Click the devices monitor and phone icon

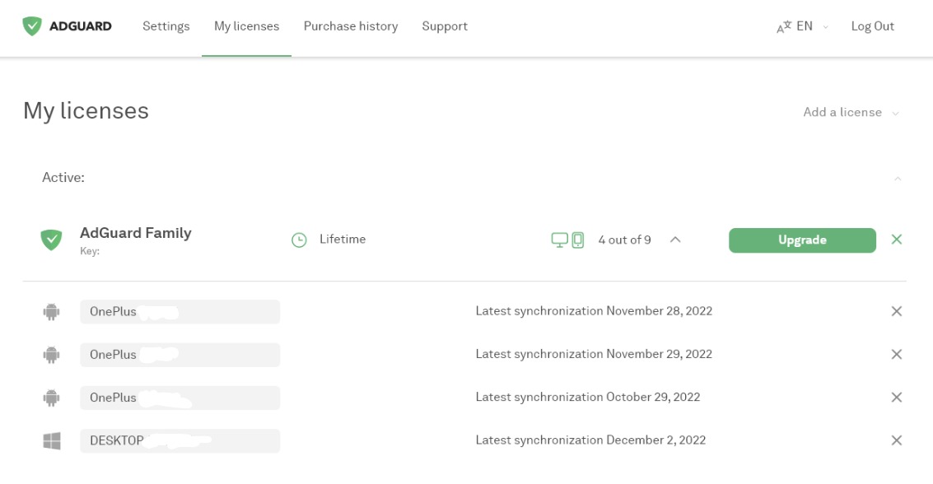click(567, 240)
